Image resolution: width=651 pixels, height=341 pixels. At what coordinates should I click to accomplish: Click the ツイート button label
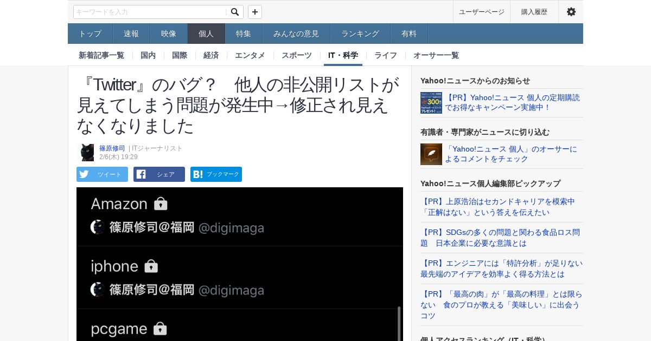click(110, 174)
